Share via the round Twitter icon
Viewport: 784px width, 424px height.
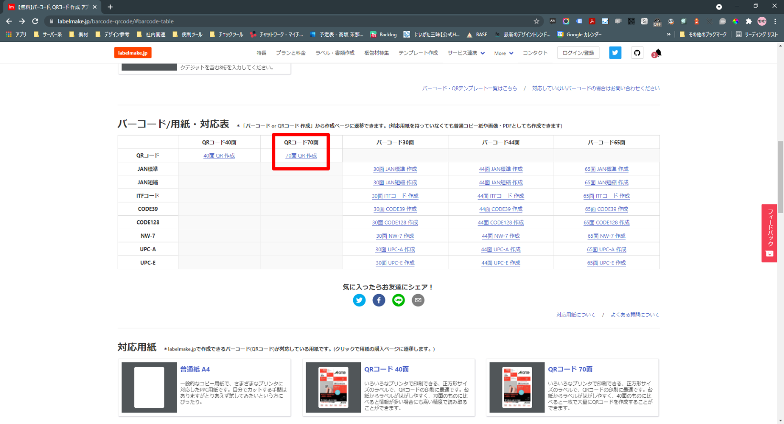[x=359, y=300]
